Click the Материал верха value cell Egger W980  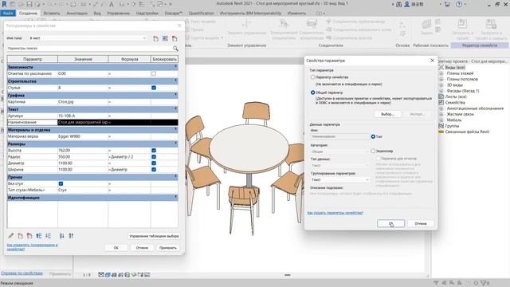[x=83, y=136]
